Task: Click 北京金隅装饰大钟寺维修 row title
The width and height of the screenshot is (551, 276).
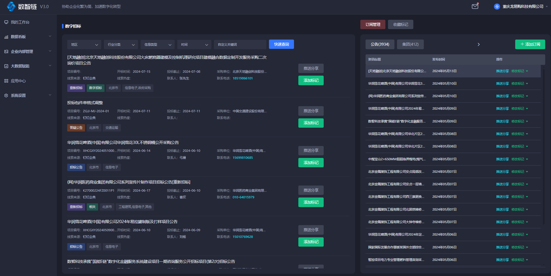Action: (396, 222)
